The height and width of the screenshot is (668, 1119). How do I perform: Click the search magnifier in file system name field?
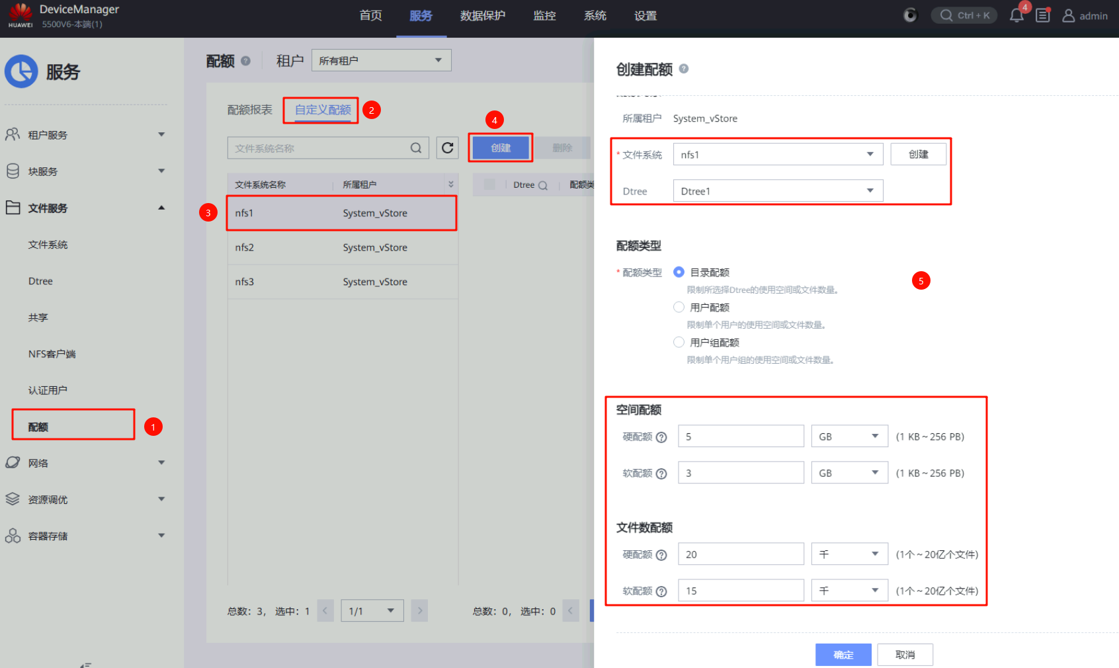pos(416,148)
